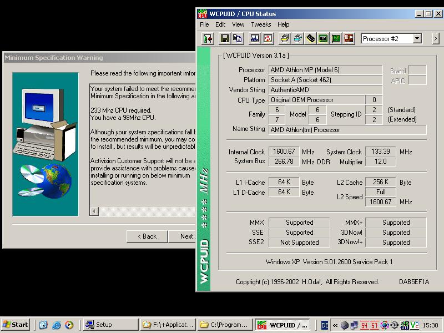Click the red motherboard toolbar icon
This screenshot has width=444, height=333.
point(349,38)
